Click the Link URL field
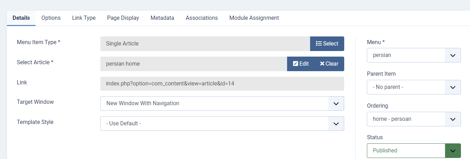The width and height of the screenshot is (470, 159). tap(222, 84)
